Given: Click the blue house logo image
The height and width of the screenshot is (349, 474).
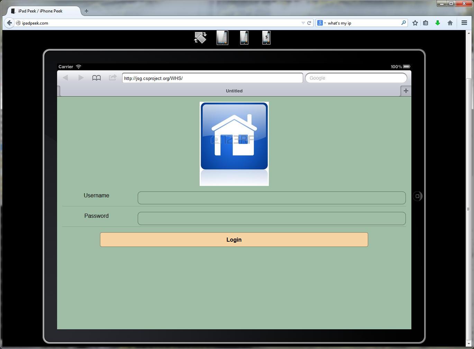Looking at the screenshot, I should click(x=234, y=144).
